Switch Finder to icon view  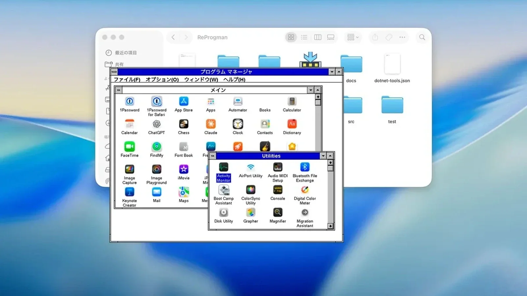coord(291,37)
